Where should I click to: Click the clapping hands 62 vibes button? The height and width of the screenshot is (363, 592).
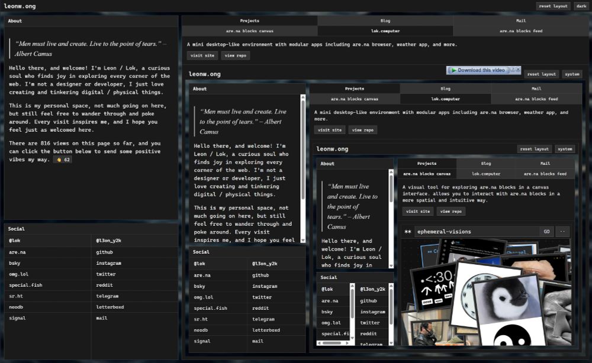coord(63,160)
